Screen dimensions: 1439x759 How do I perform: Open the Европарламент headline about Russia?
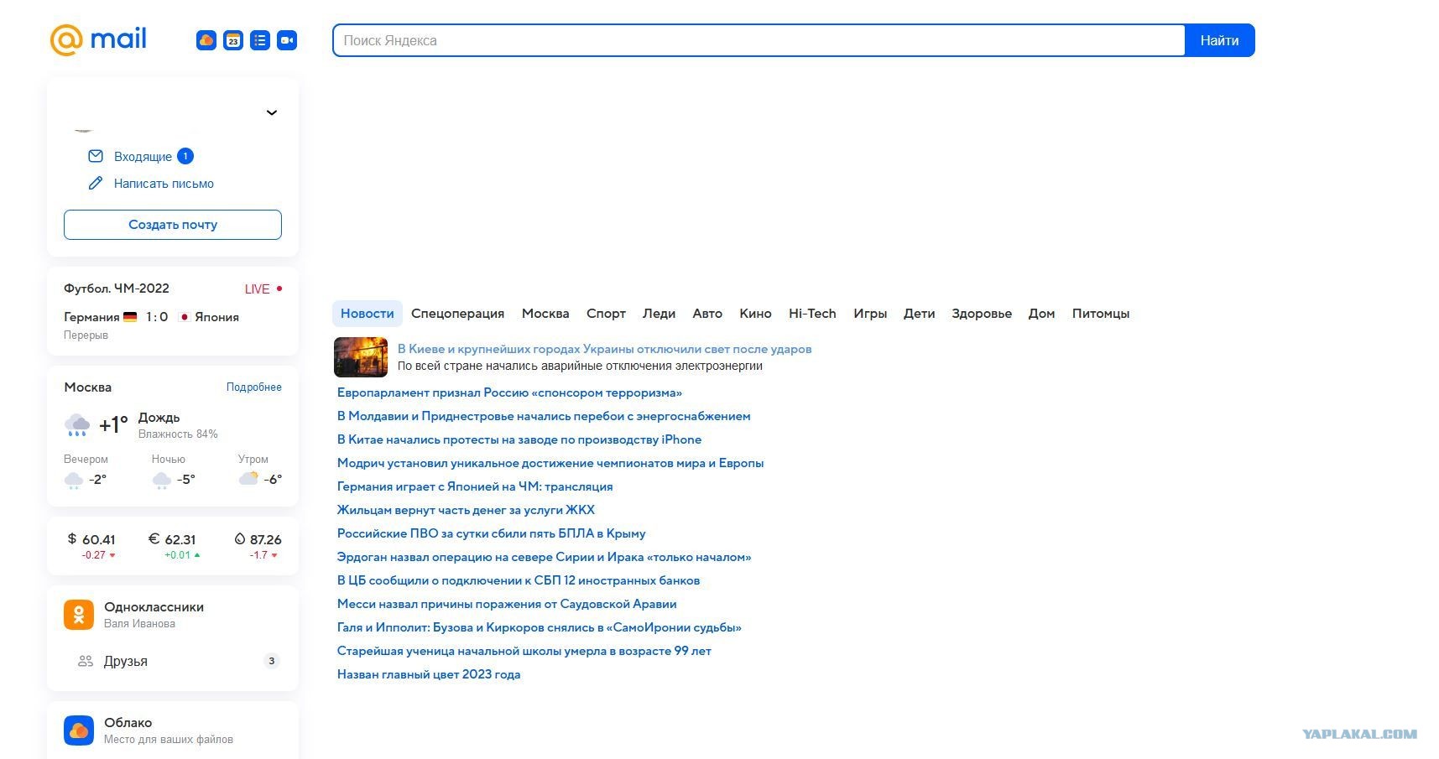click(x=509, y=392)
